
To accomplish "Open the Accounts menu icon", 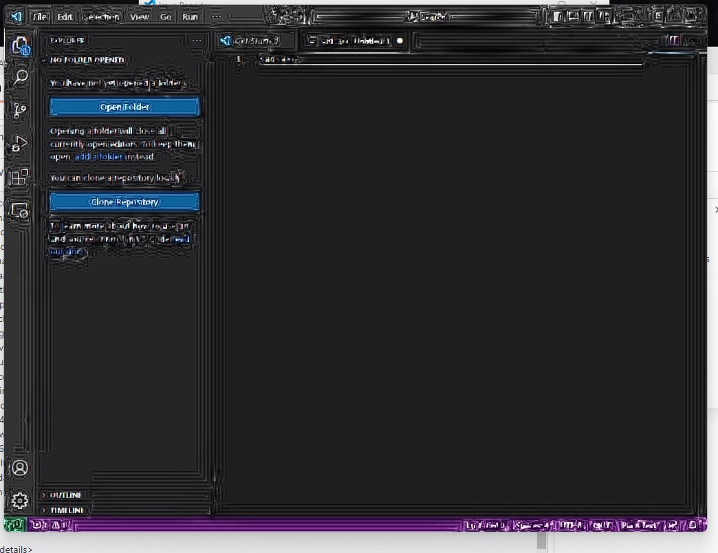I will 20,468.
